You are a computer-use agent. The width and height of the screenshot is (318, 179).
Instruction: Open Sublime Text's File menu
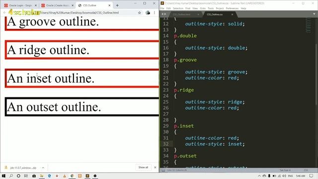pos(162,8)
